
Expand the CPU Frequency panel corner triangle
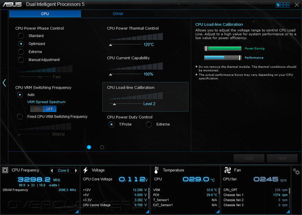click(x=77, y=211)
